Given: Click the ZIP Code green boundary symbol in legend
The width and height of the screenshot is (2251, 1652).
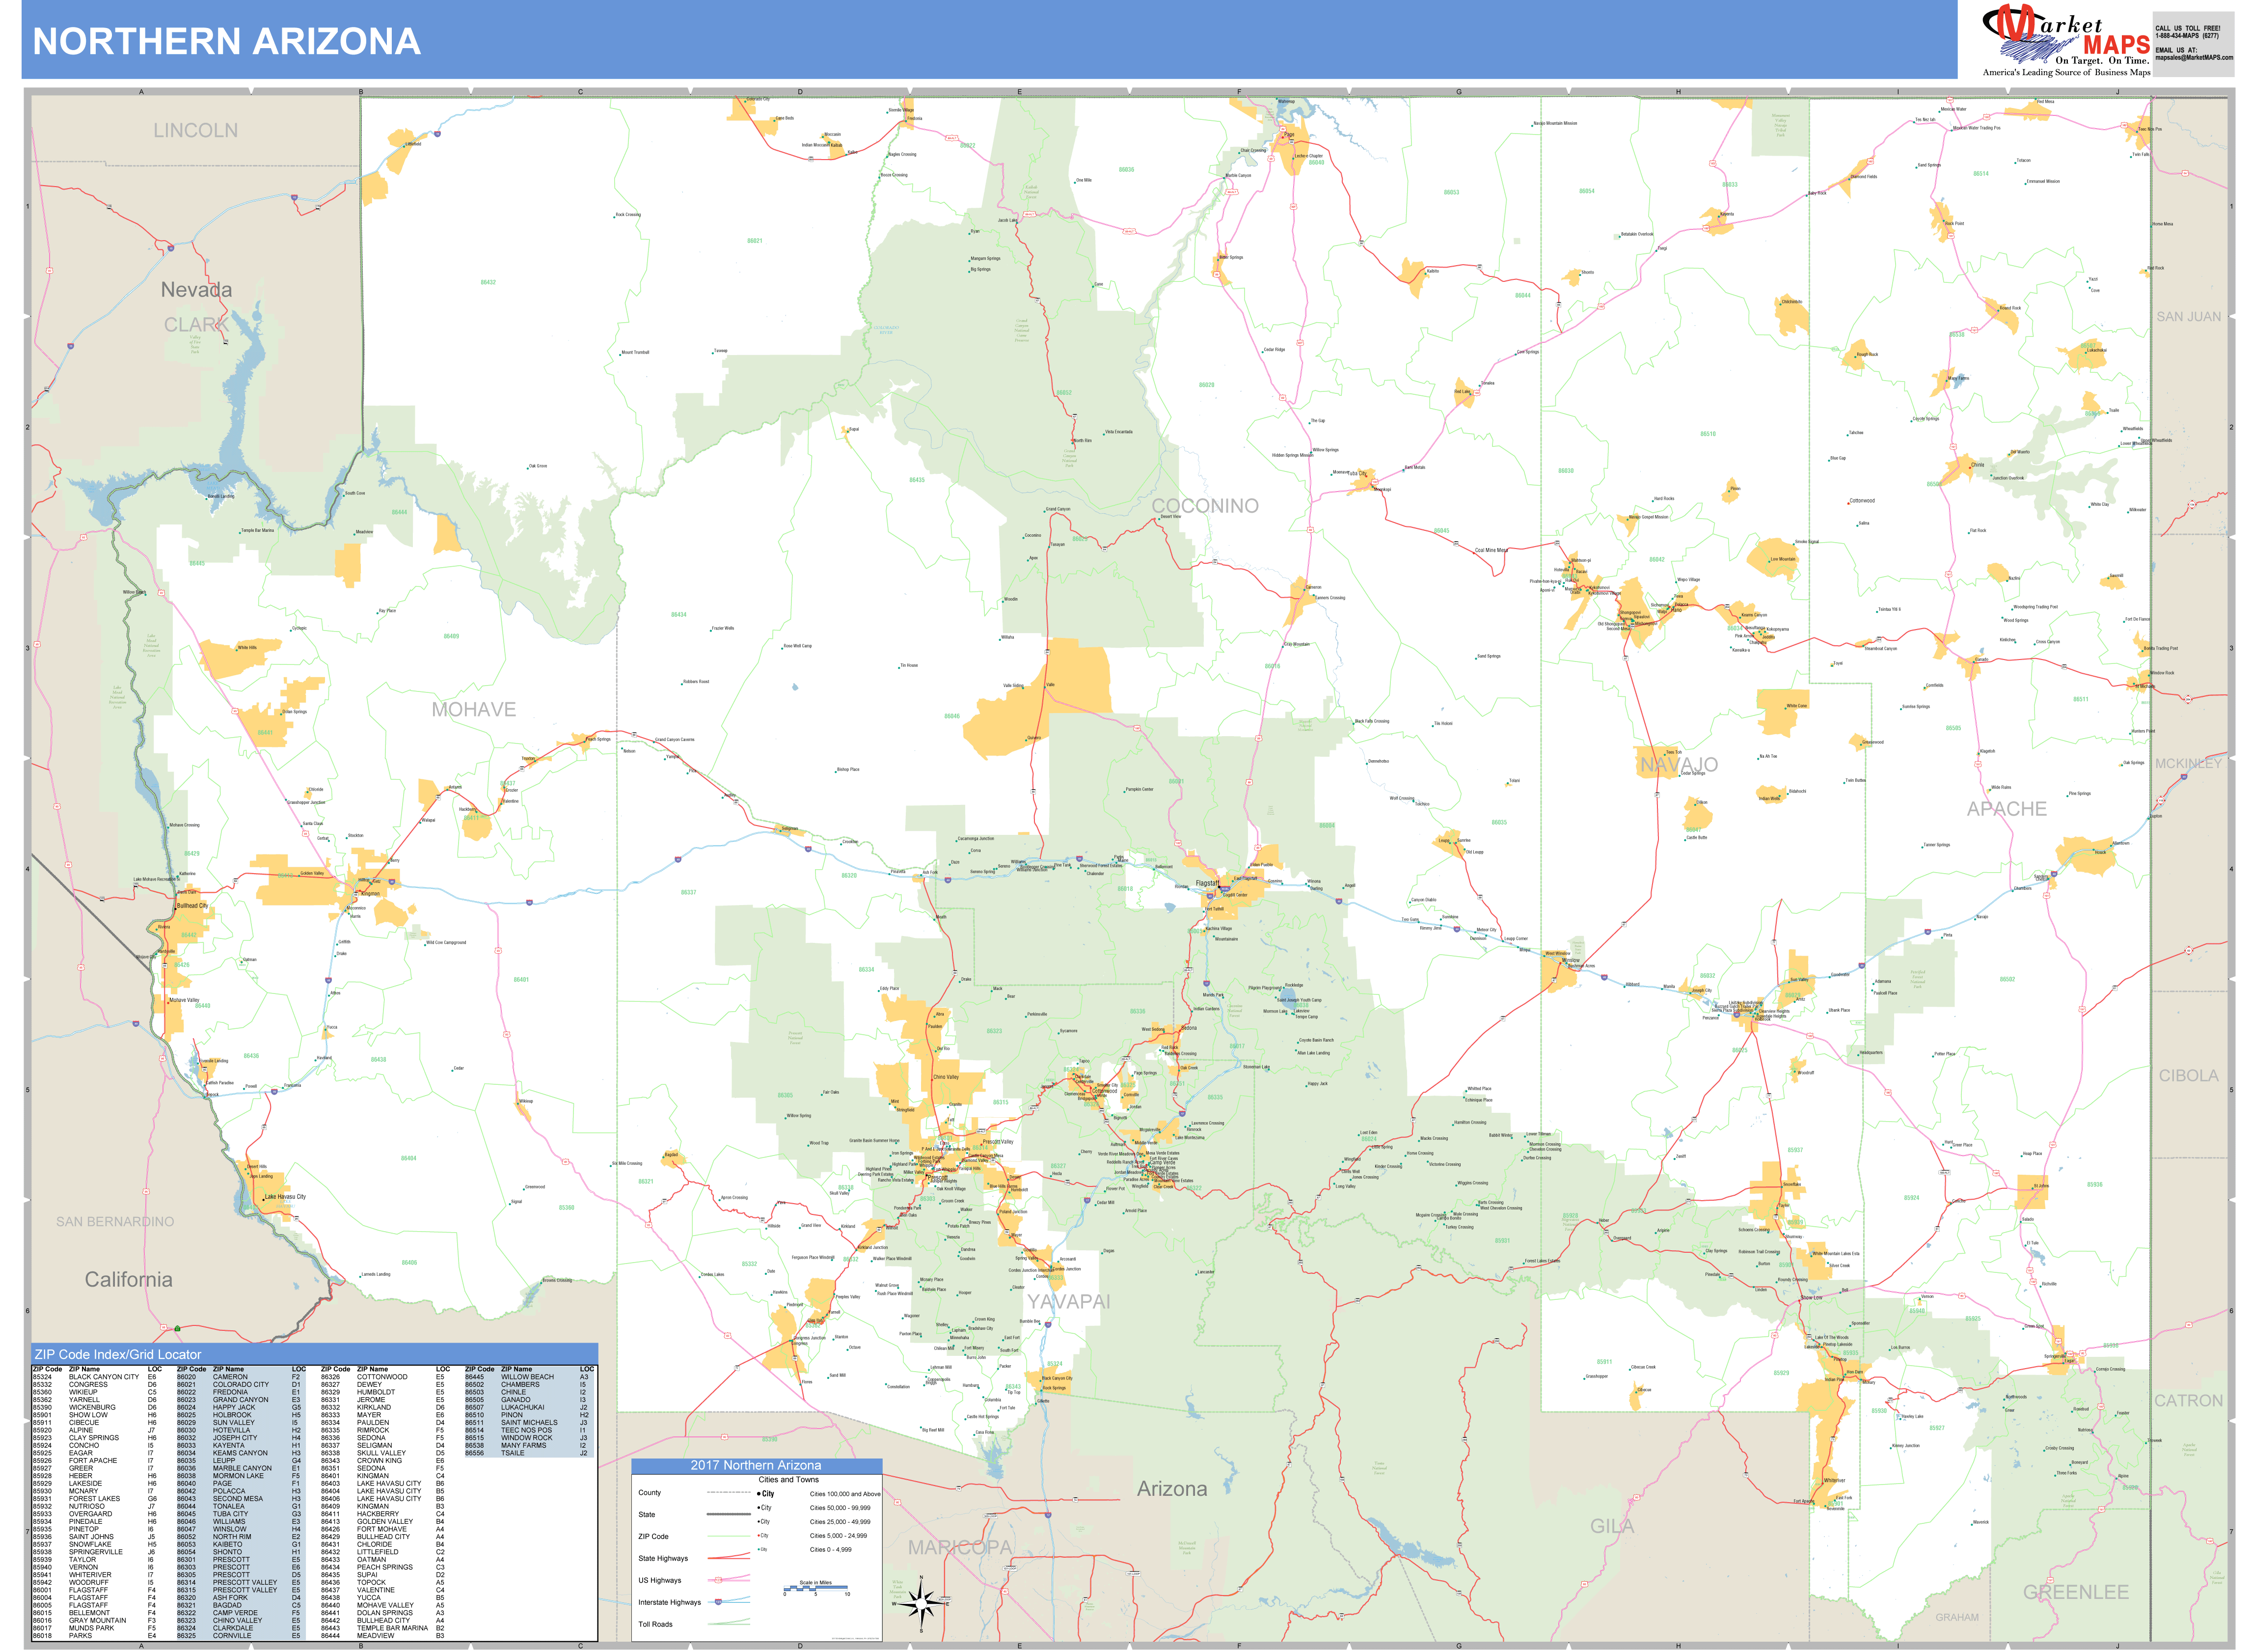Looking at the screenshot, I should (729, 1537).
